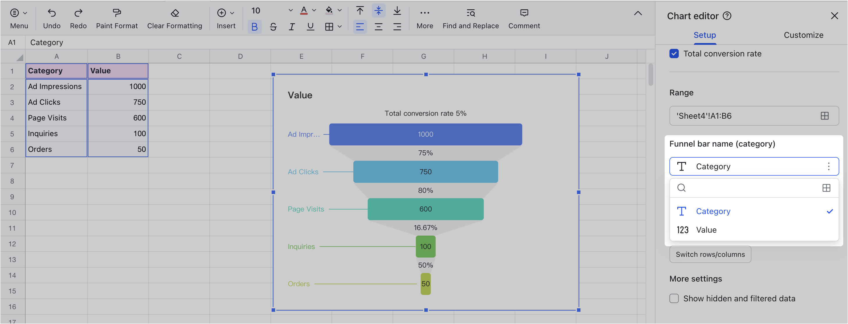This screenshot has width=848, height=324.
Task: Open Find and Replace
Action: tap(471, 13)
